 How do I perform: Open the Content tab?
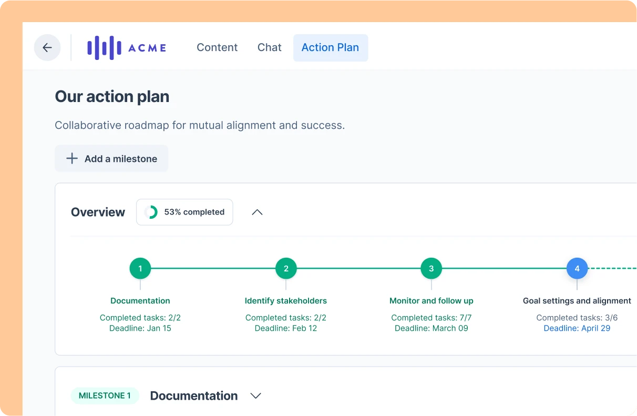click(217, 48)
